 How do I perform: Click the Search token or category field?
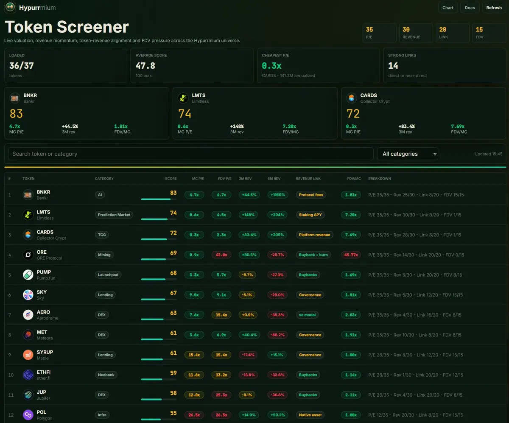point(191,154)
